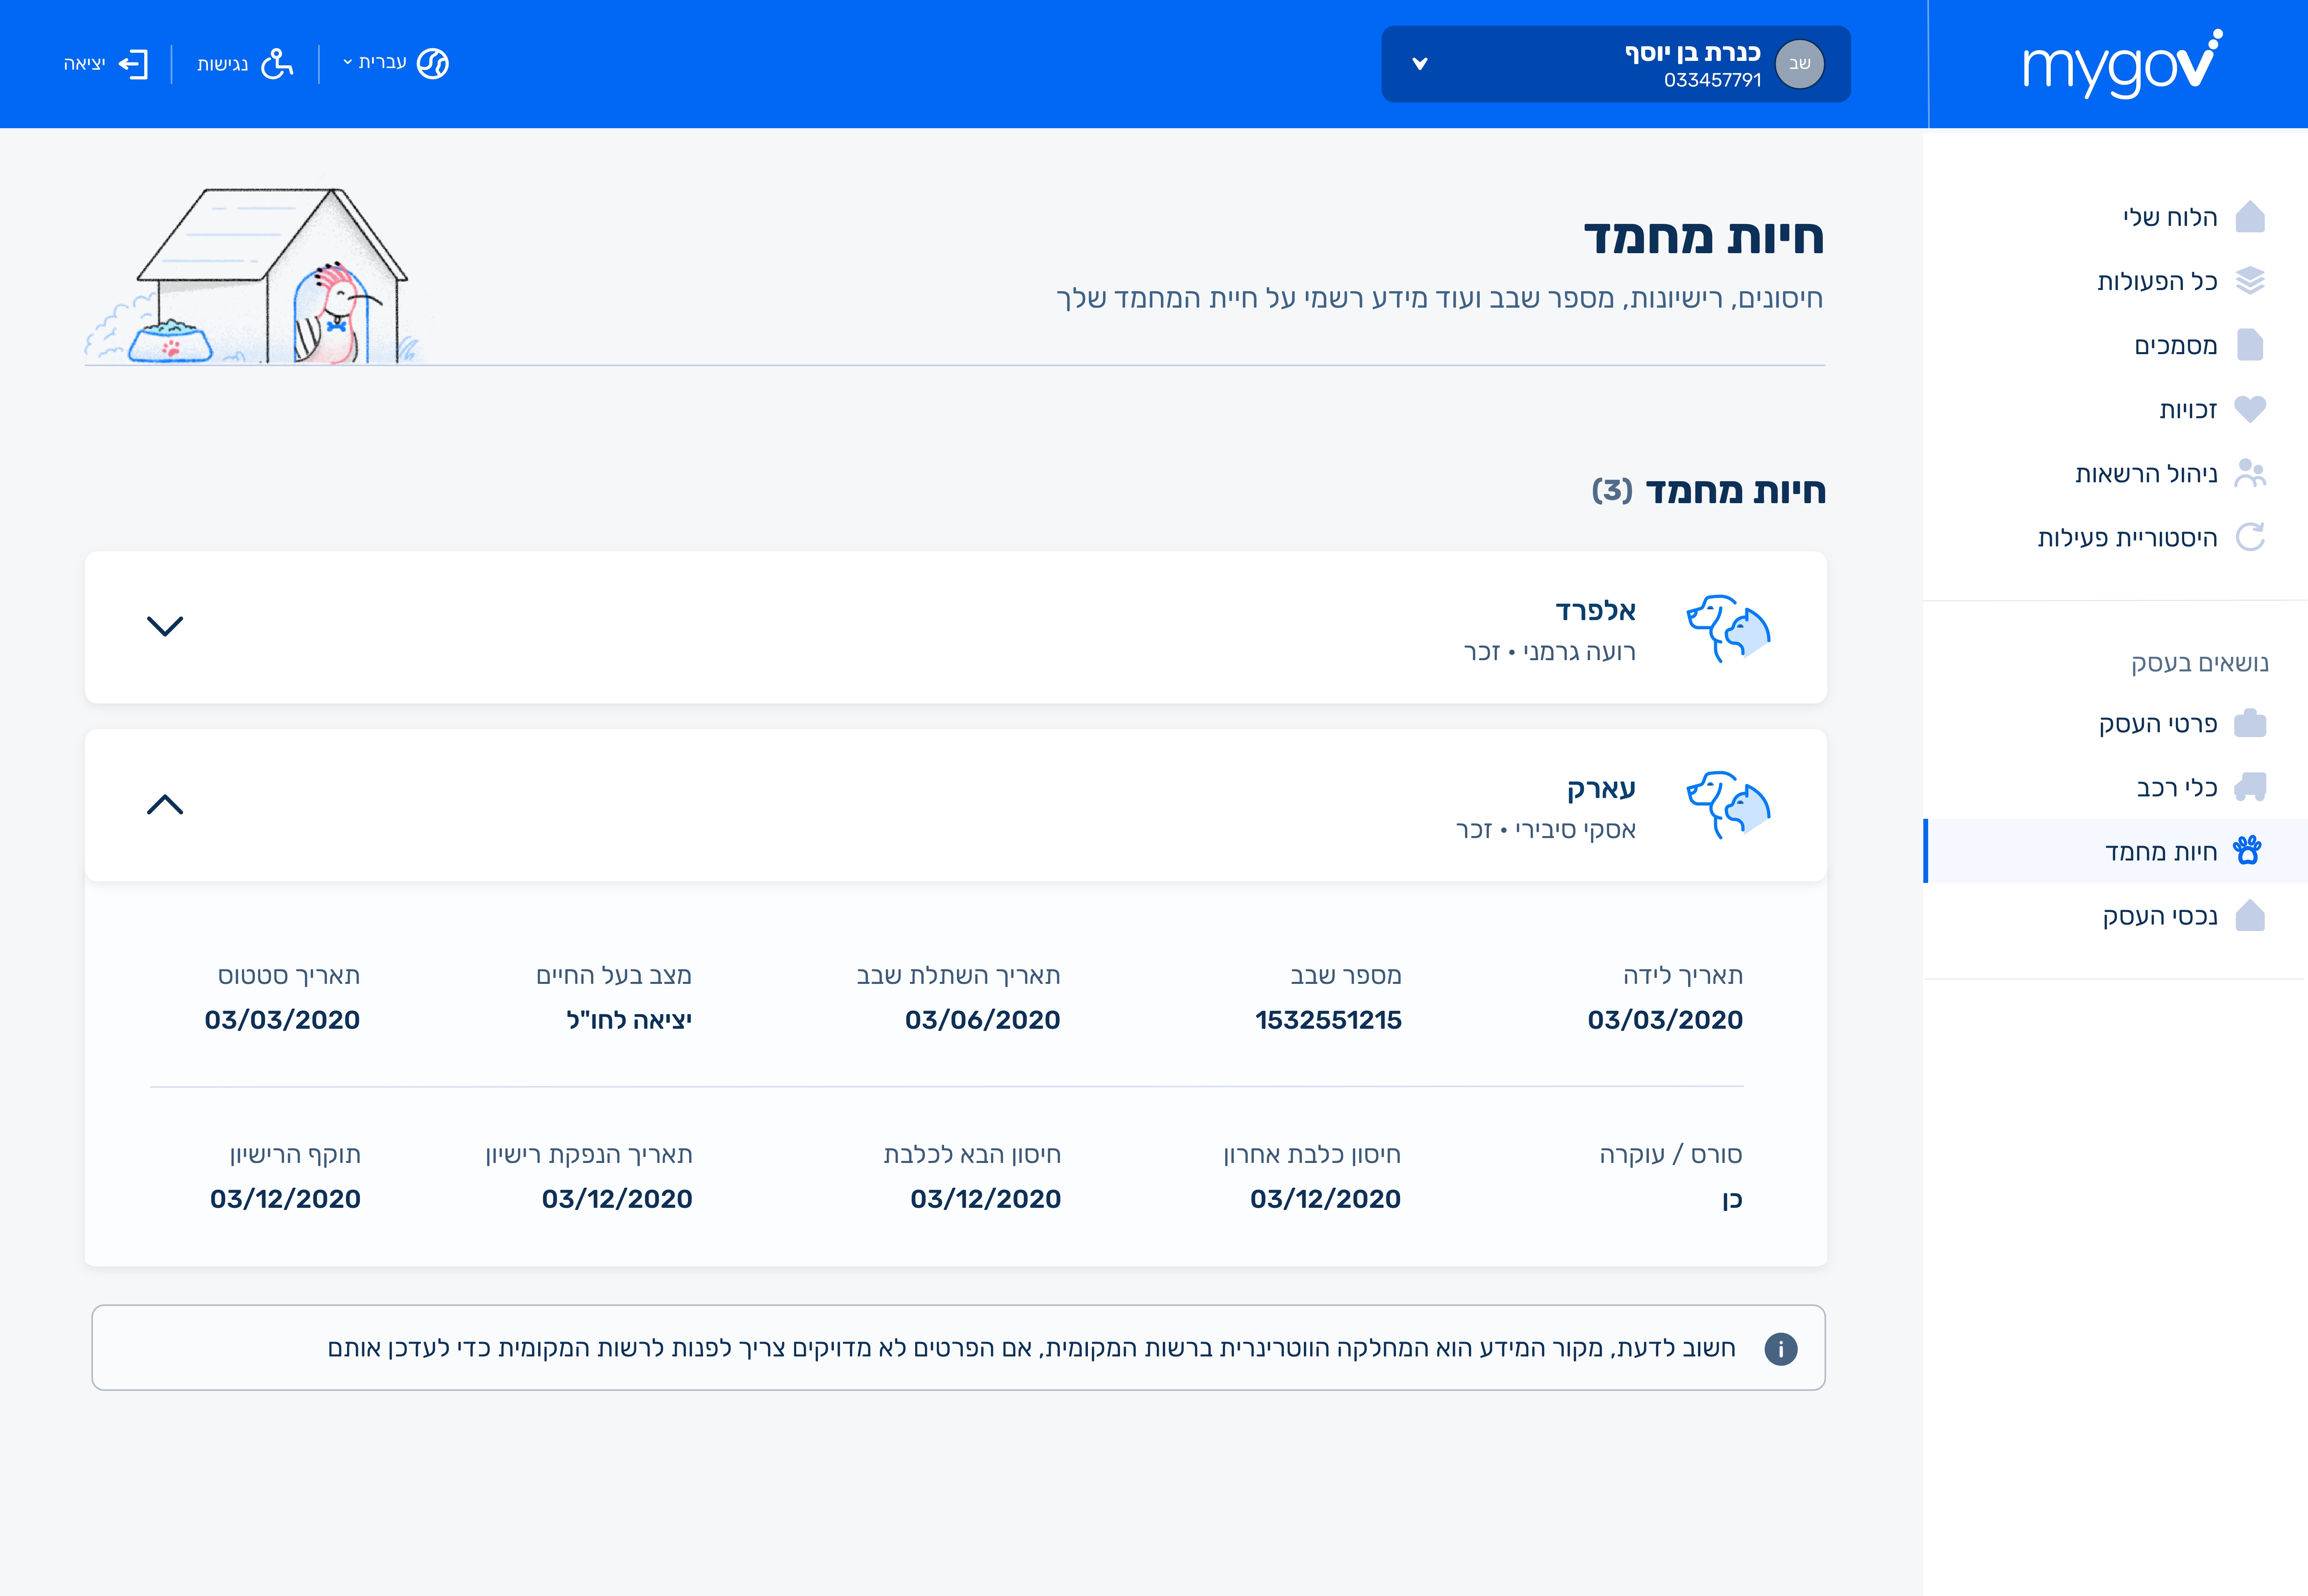This screenshot has width=2308, height=1596.
Task: Click the info icon in the notice banner
Action: pyautogui.click(x=1780, y=1348)
